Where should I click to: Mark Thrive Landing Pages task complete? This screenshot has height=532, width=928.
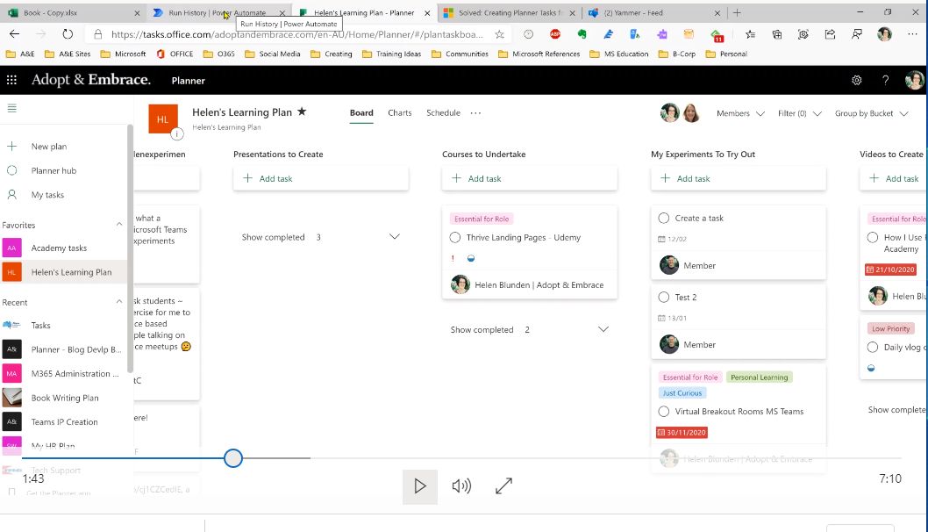click(454, 238)
